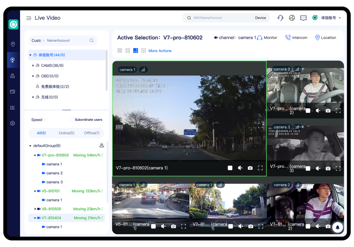This screenshot has height=247, width=354.
Task: Open the settings gear in left sidebar
Action: pos(13,123)
